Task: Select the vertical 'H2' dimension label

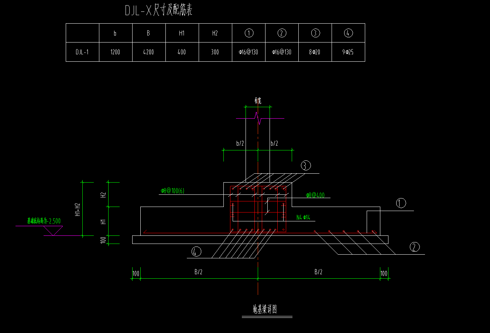Action: pyautogui.click(x=104, y=195)
